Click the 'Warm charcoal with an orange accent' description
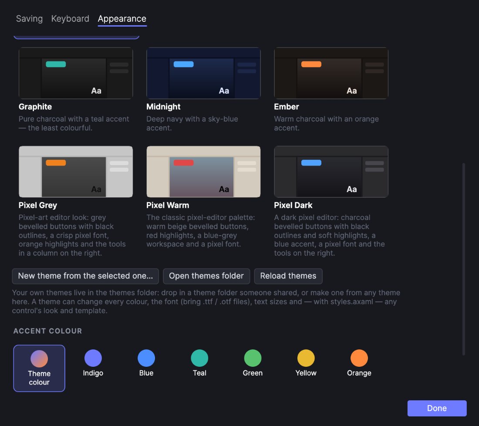The height and width of the screenshot is (426, 479). tap(326, 123)
